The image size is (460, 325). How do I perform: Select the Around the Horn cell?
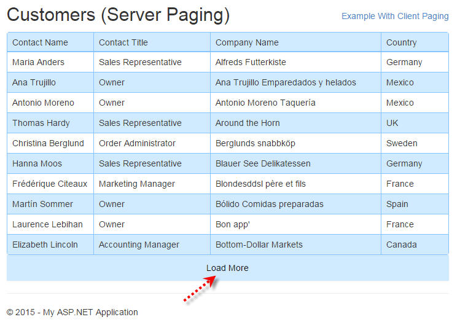click(296, 123)
